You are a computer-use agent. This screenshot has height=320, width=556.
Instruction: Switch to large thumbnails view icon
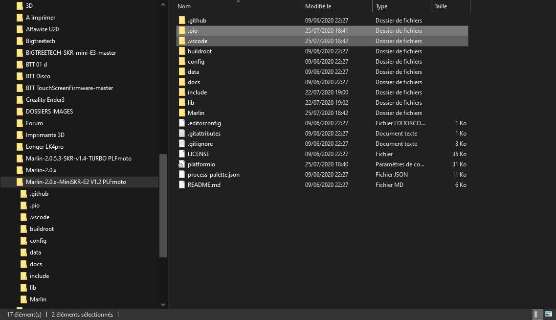point(549,314)
